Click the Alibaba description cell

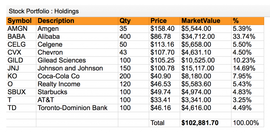pos(49,37)
